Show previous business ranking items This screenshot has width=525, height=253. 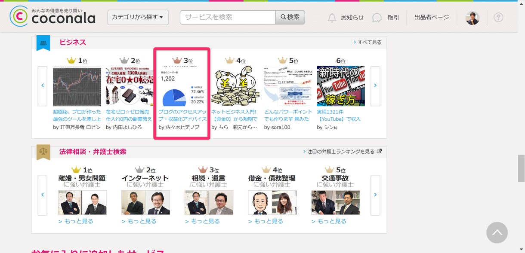(43, 86)
